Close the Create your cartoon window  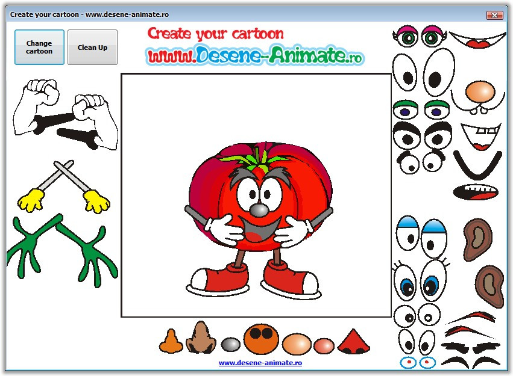coord(495,15)
